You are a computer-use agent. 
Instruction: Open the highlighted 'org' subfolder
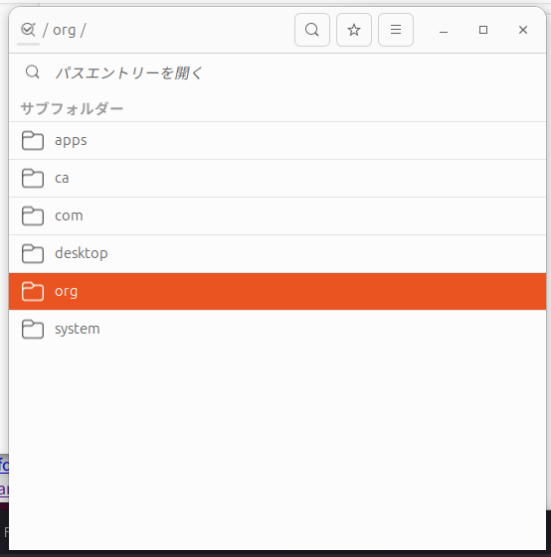click(277, 291)
